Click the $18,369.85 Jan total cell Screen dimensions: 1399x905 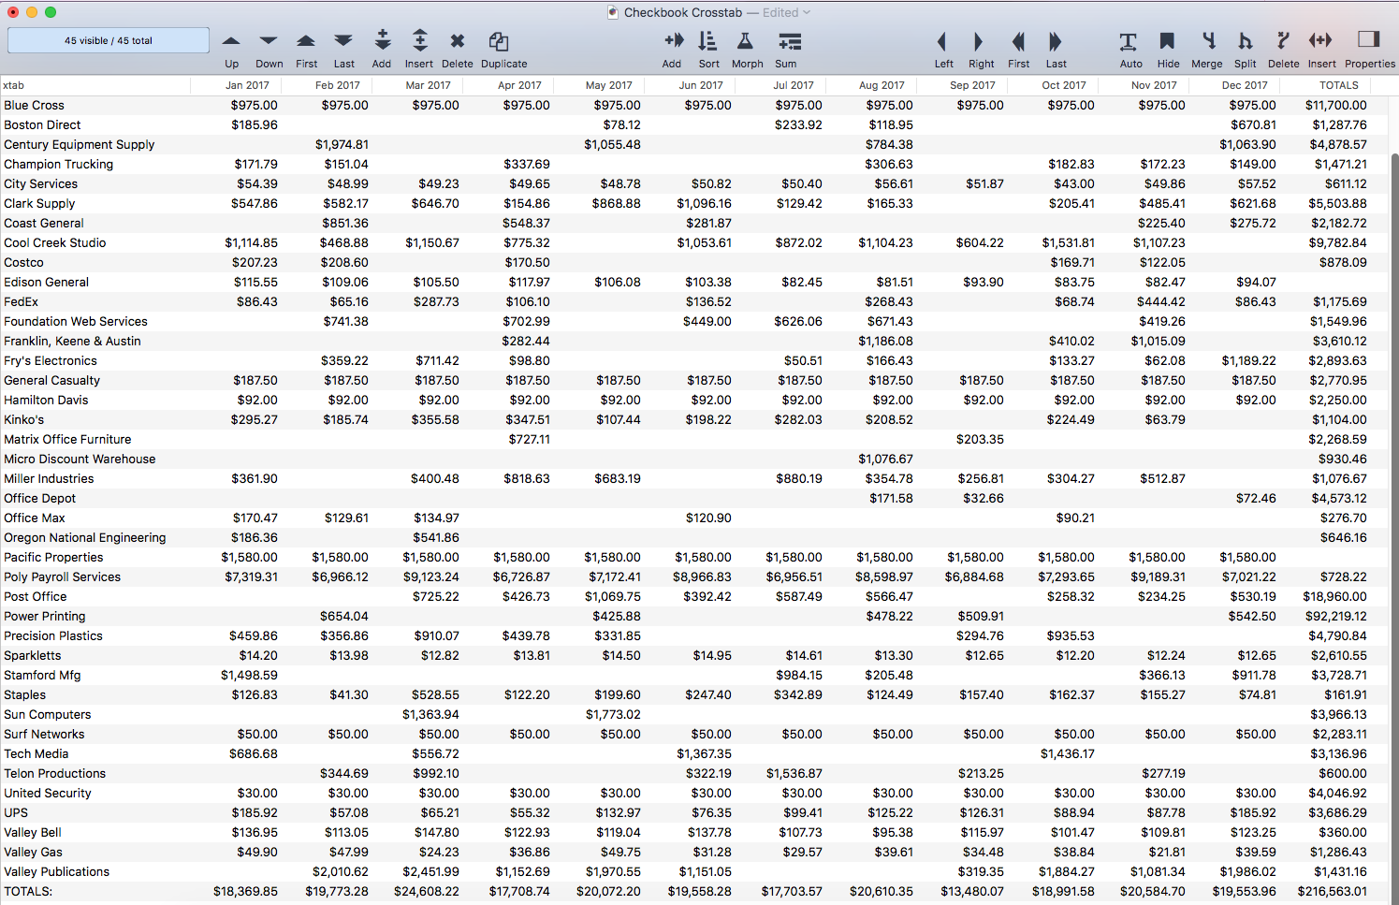point(245,891)
